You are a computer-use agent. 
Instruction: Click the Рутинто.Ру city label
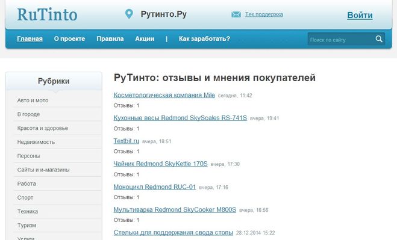coord(164,14)
